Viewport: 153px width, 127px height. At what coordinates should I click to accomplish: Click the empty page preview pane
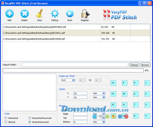point(29,92)
